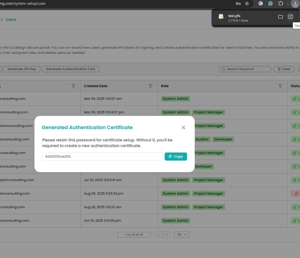Select the password field 6d92505ae262
Screen dimensions: 300x258
pos(102,156)
